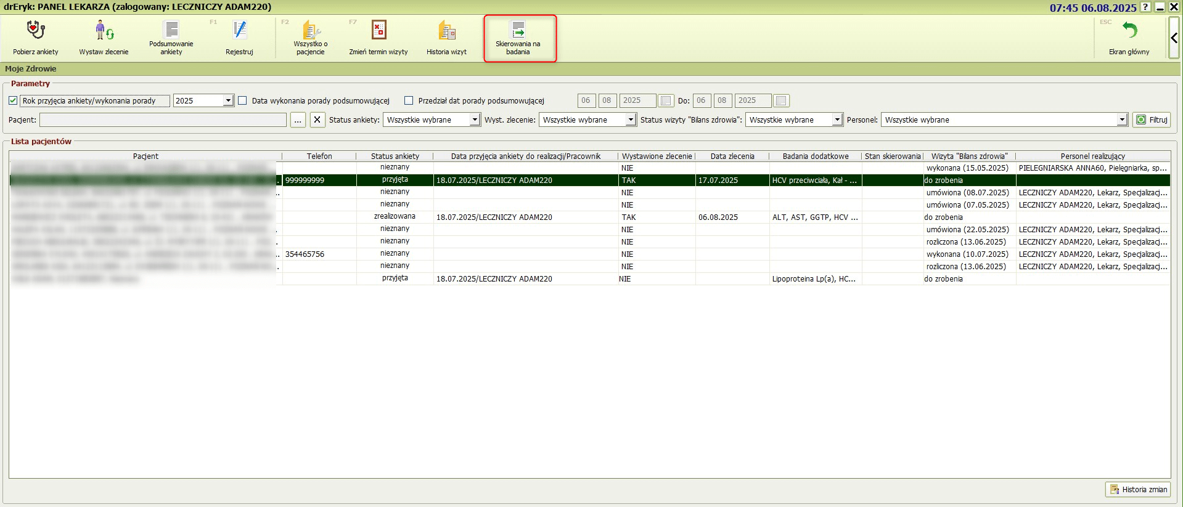This screenshot has height=507, width=1183.
Task: Enable Data wykonania porady podsumowującej checkbox
Action: (x=242, y=100)
